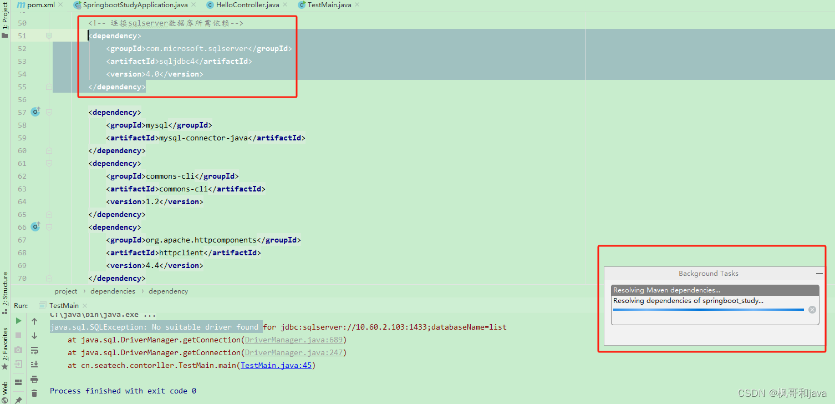Rerun the TestMain run configuration
This screenshot has width=835, height=404.
[18, 321]
